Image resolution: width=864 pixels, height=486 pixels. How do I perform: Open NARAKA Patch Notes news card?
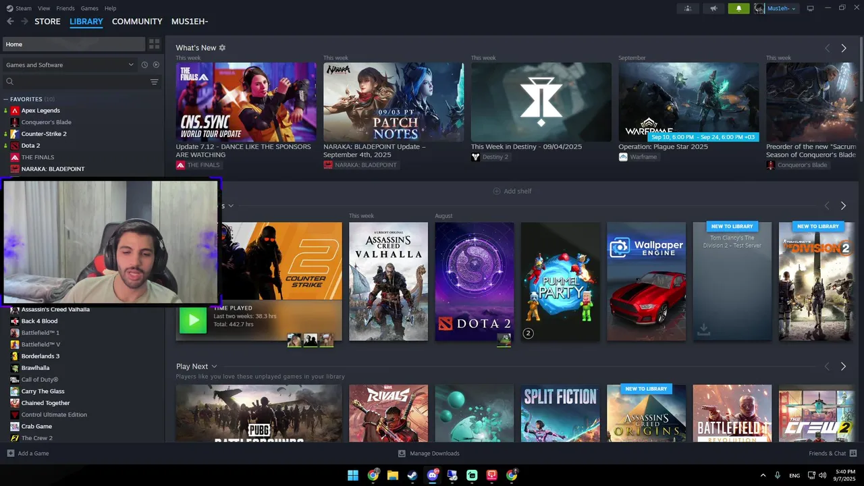tap(394, 102)
